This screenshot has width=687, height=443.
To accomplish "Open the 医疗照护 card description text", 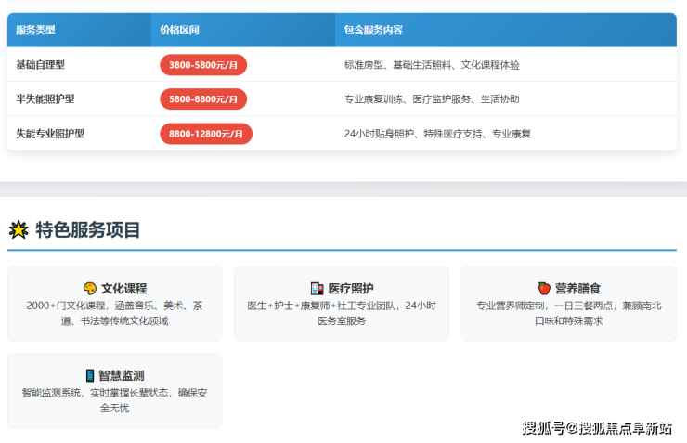I will (342, 313).
